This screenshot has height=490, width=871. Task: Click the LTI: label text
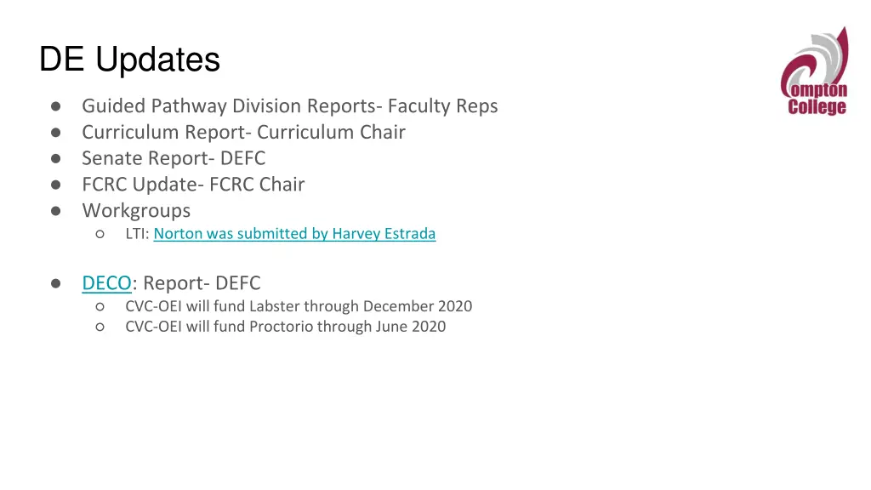(137, 233)
